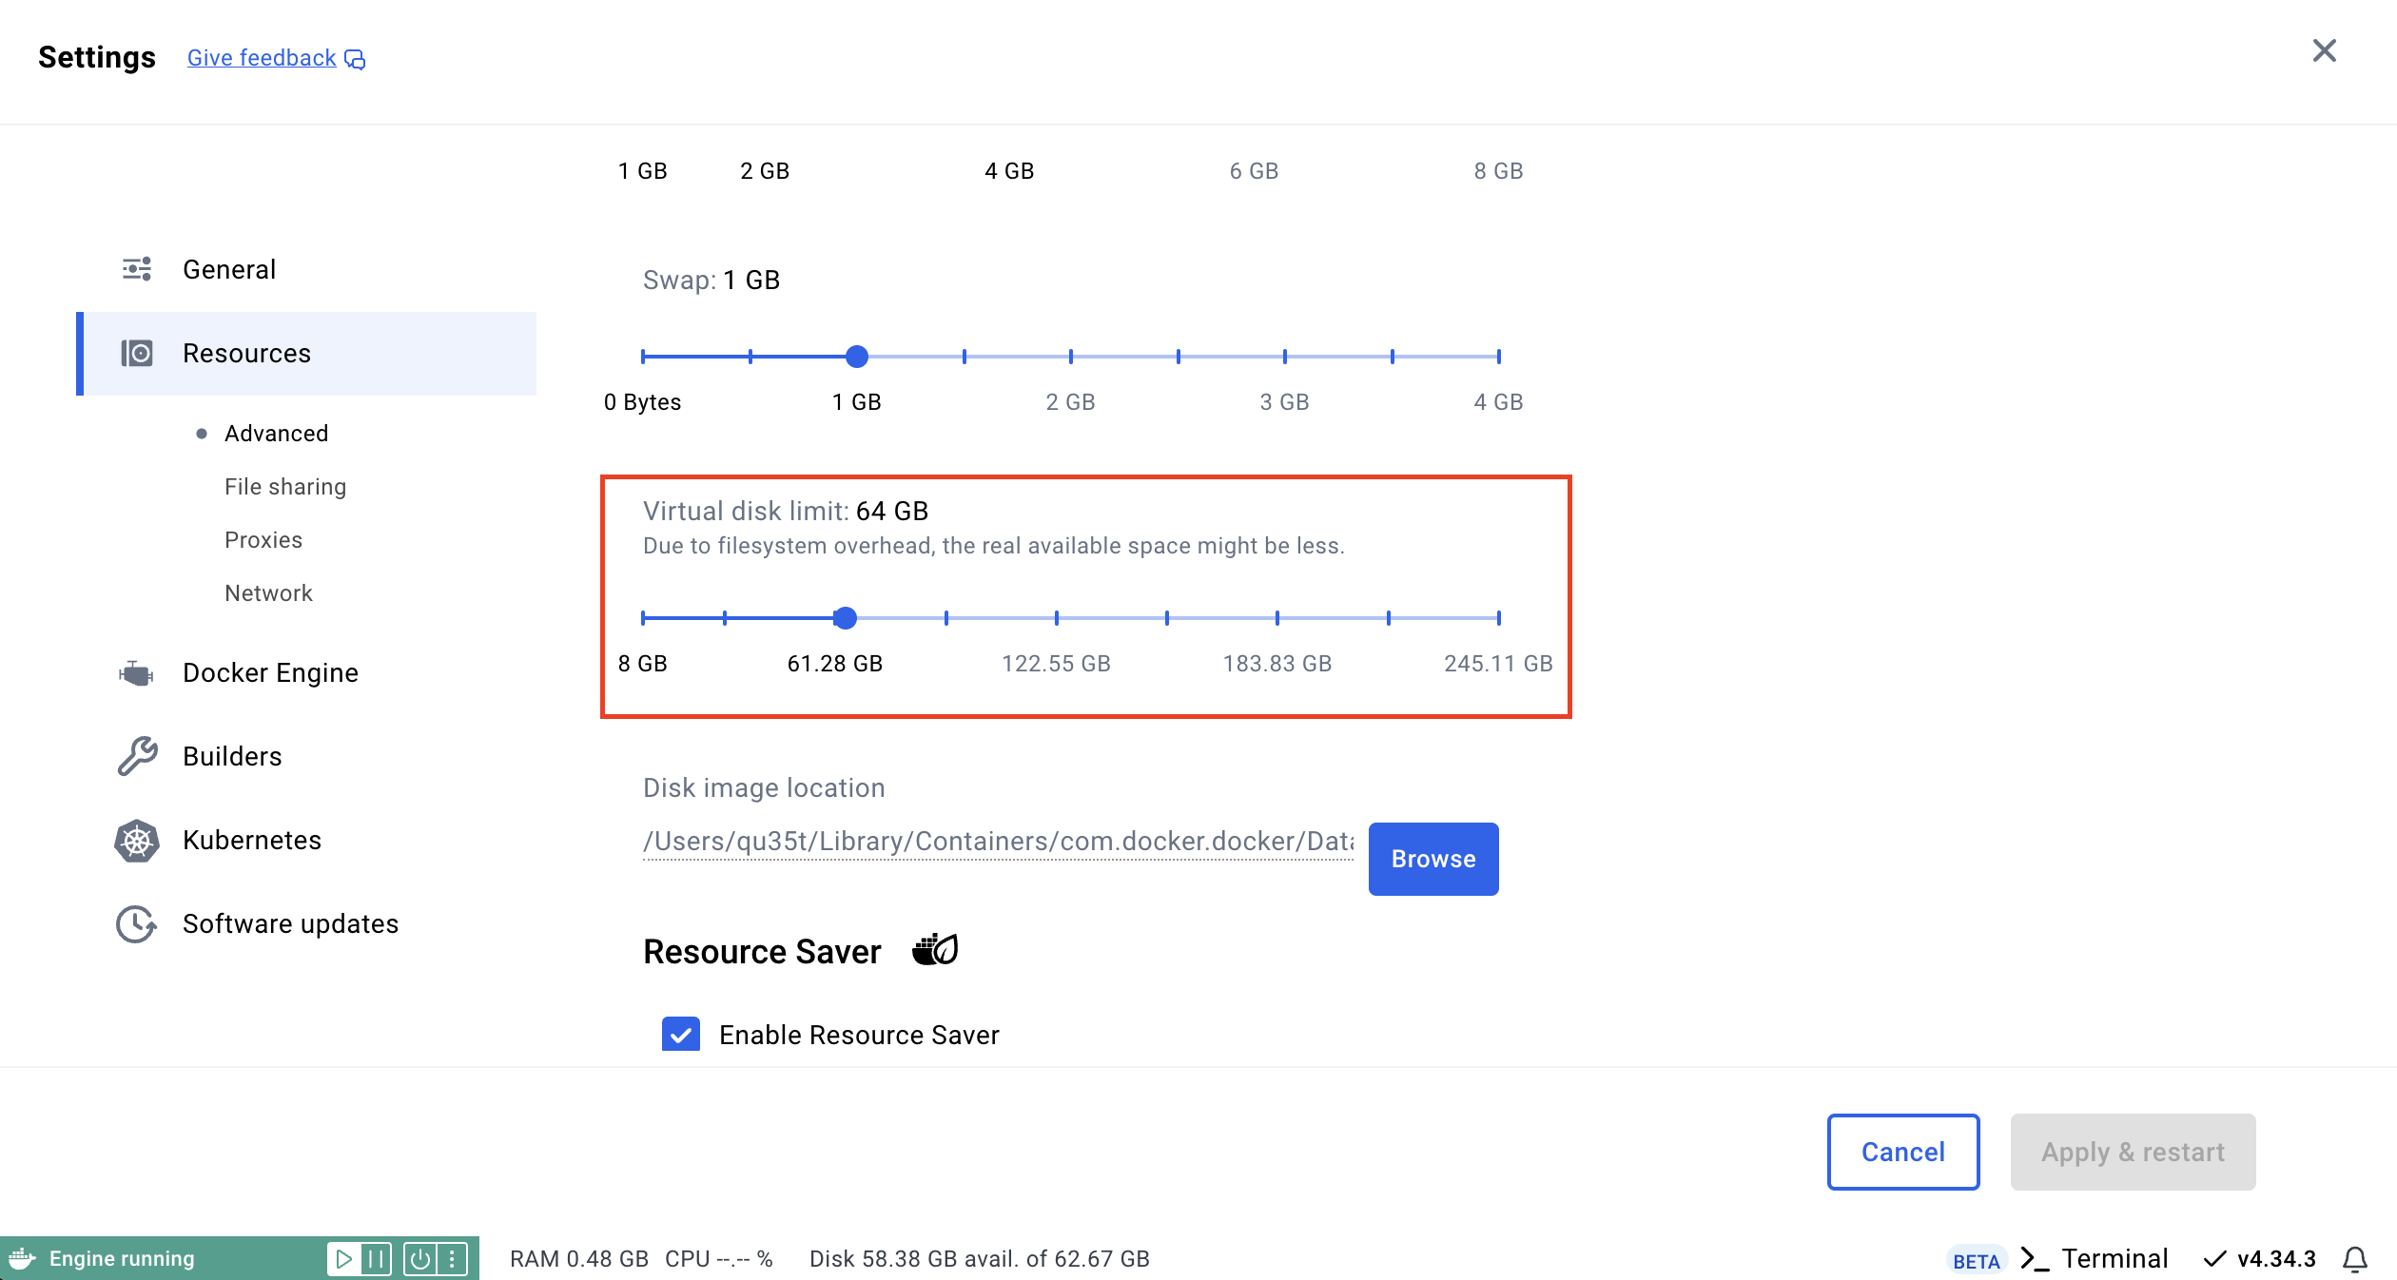Start the engine using the play icon

(344, 1257)
